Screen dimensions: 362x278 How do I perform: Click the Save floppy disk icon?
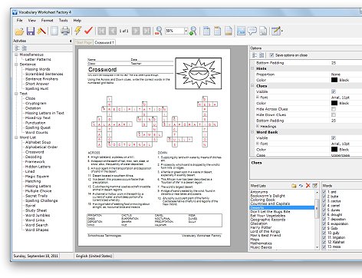31,31
